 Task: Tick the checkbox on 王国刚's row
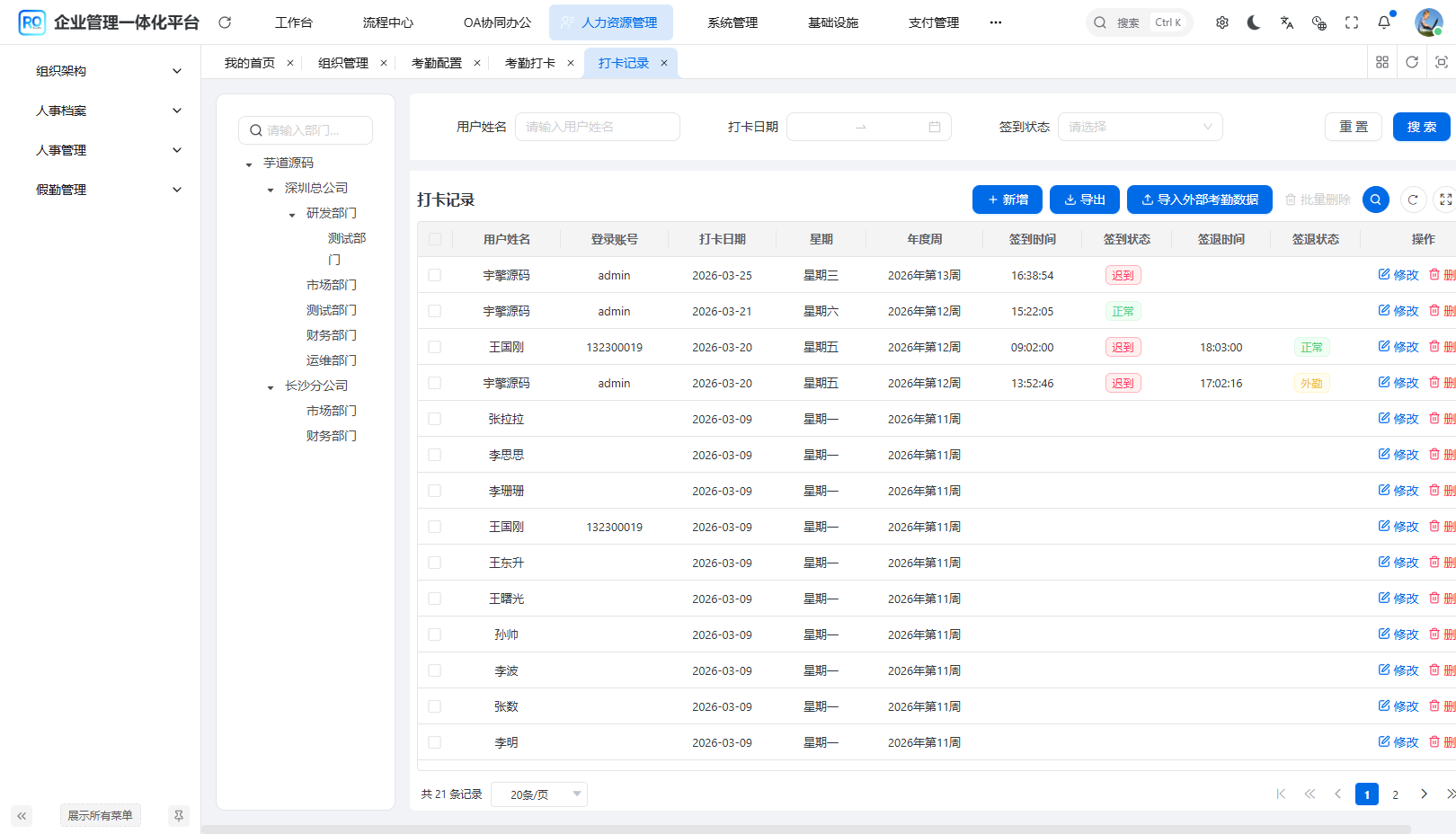click(435, 346)
